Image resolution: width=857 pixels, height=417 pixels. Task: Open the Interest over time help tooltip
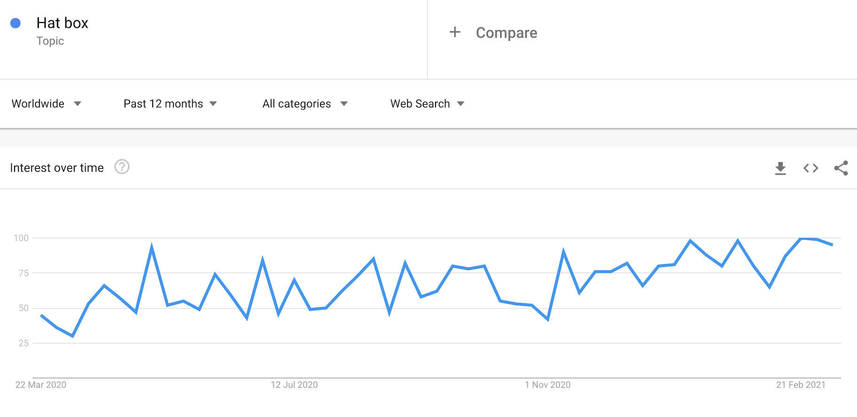tap(122, 167)
